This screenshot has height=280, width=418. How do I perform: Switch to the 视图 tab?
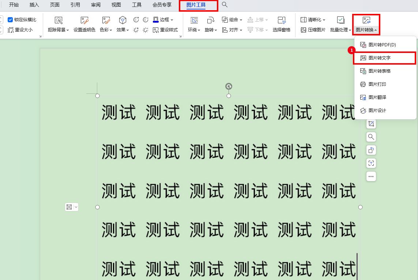[116, 5]
